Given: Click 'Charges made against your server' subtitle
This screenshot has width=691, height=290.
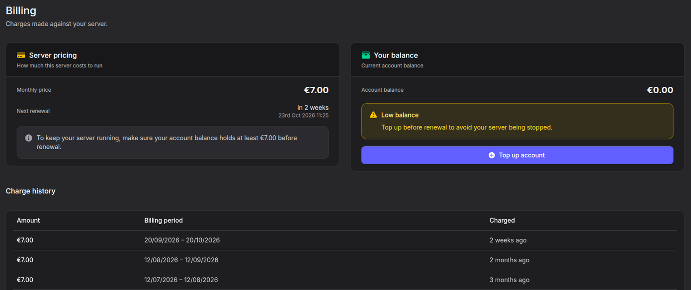Looking at the screenshot, I should tap(57, 24).
